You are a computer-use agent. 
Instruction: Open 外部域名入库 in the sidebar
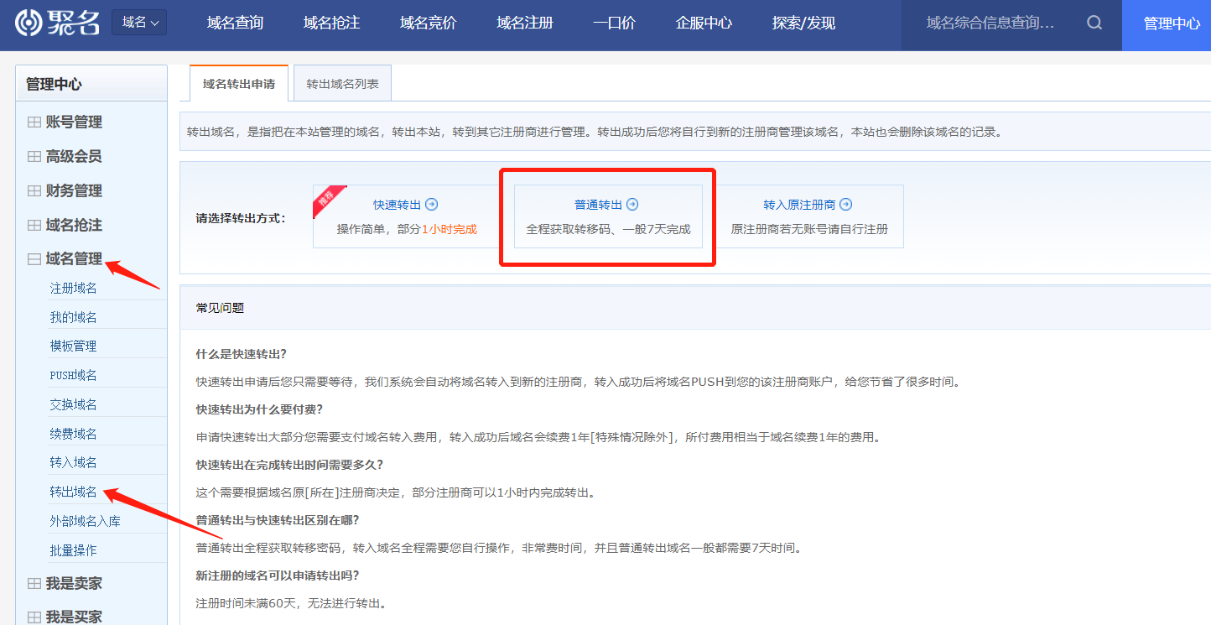pos(86,521)
